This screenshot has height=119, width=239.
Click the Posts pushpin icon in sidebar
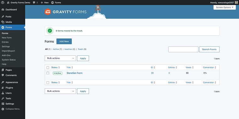coord(3,17)
